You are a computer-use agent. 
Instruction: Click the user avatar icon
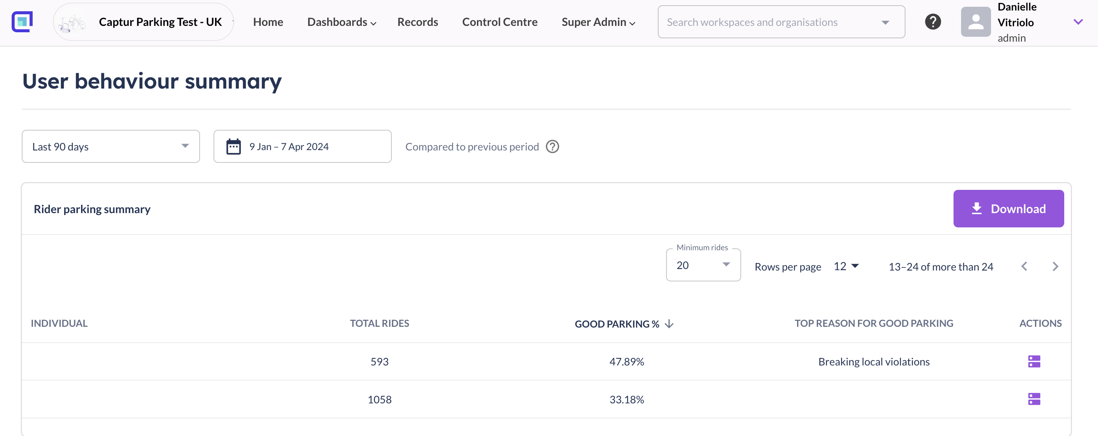coord(976,22)
